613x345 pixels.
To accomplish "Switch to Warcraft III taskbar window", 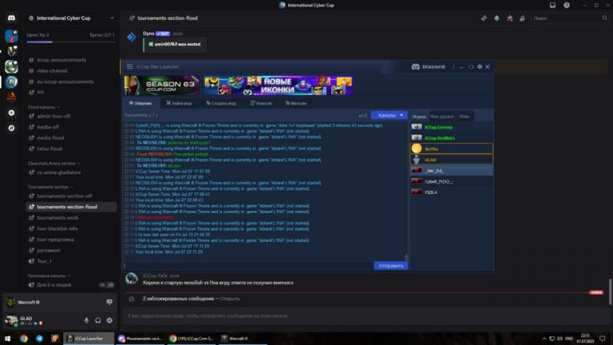I will (243, 339).
